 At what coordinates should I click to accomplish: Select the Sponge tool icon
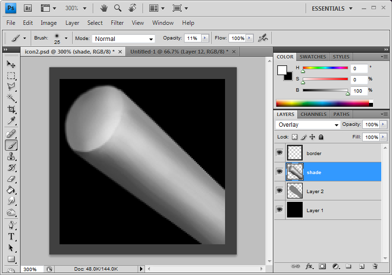pos(11,213)
